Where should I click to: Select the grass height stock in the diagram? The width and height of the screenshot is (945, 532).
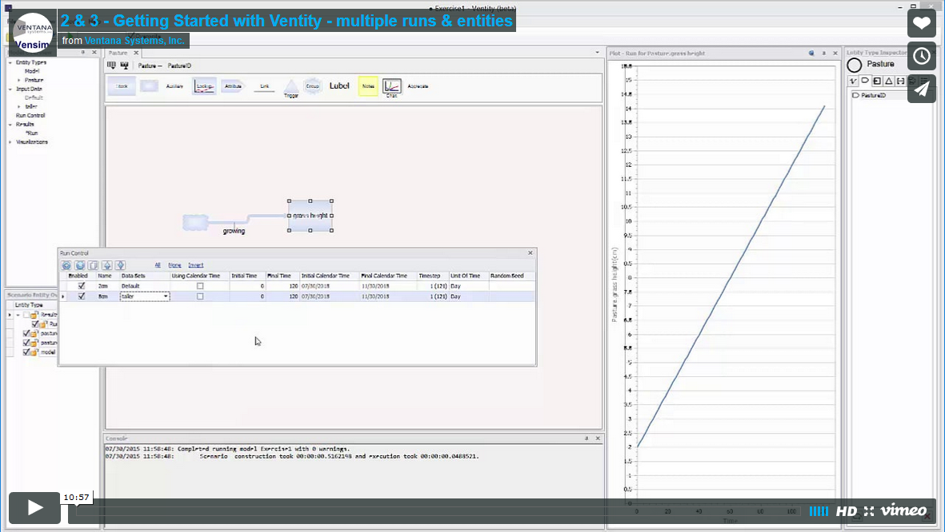[x=310, y=216]
